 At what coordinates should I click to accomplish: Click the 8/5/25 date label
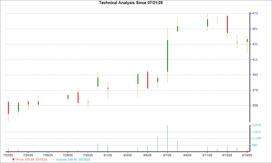click(x=147, y=155)
